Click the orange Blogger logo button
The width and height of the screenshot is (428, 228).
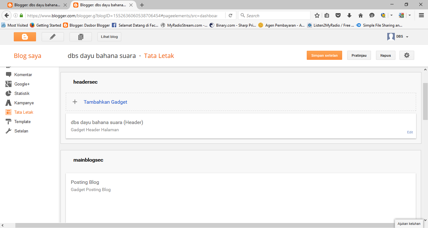click(25, 37)
